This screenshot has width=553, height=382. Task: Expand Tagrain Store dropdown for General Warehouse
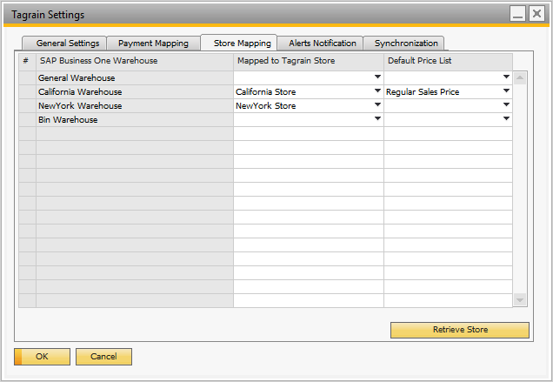377,77
